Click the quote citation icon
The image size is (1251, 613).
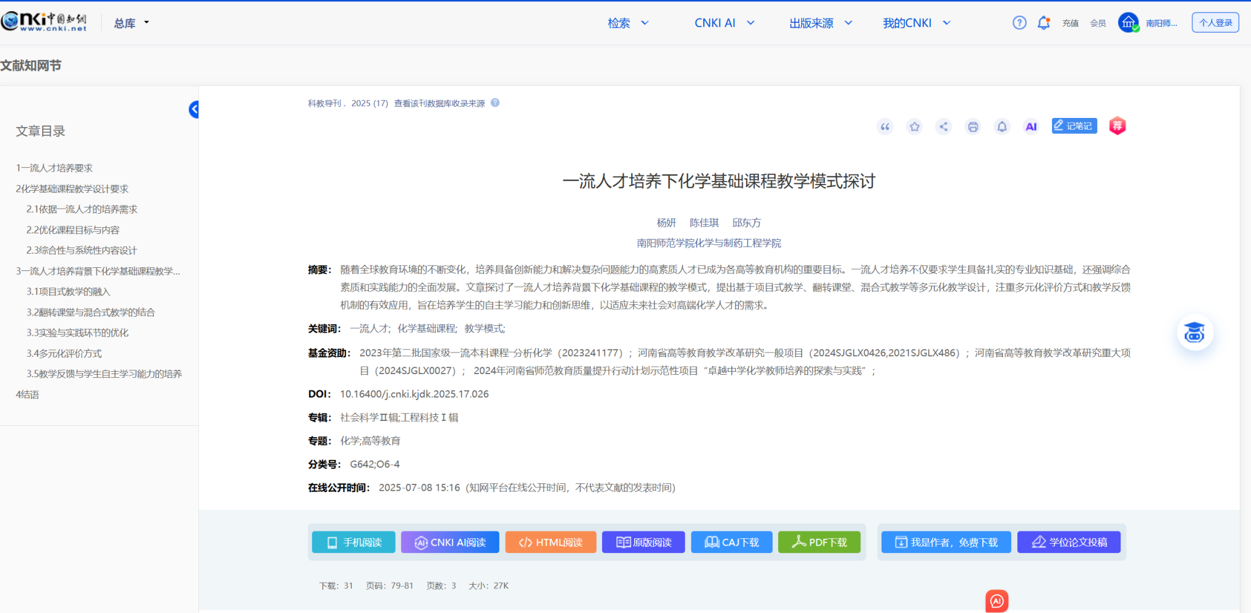tap(885, 127)
